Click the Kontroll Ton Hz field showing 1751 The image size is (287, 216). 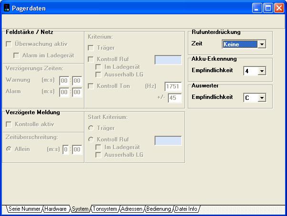173,86
